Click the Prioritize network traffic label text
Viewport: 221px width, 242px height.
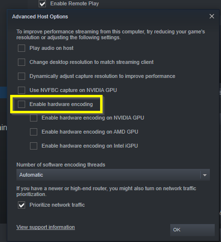point(57,205)
